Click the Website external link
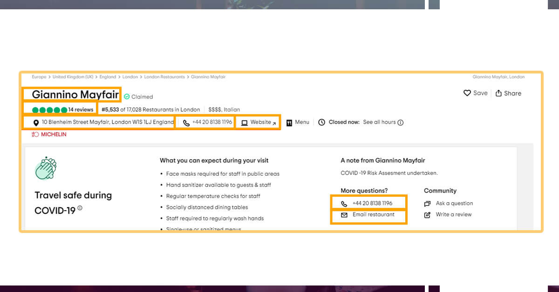The image size is (559, 292). coord(263,122)
